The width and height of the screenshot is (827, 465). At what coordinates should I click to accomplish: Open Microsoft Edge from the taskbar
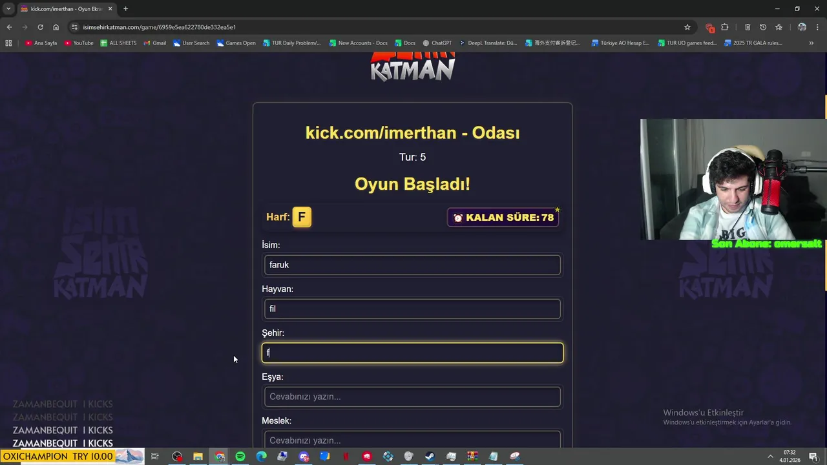(261, 457)
